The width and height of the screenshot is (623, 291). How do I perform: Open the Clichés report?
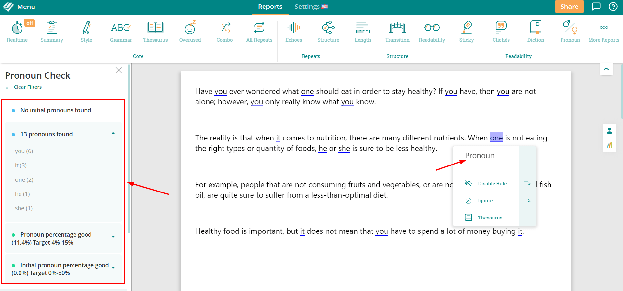pyautogui.click(x=501, y=32)
